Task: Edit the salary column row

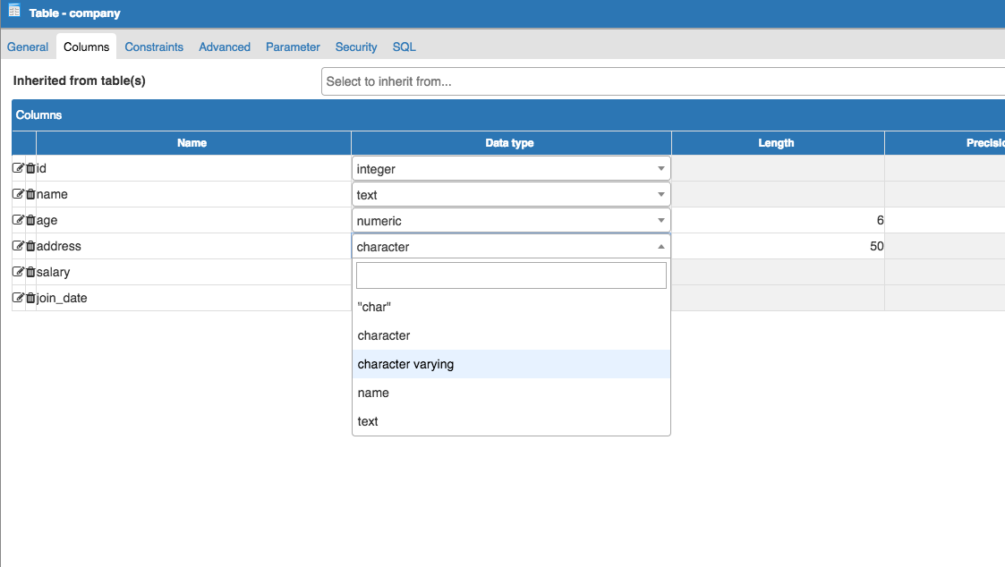Action: (18, 272)
